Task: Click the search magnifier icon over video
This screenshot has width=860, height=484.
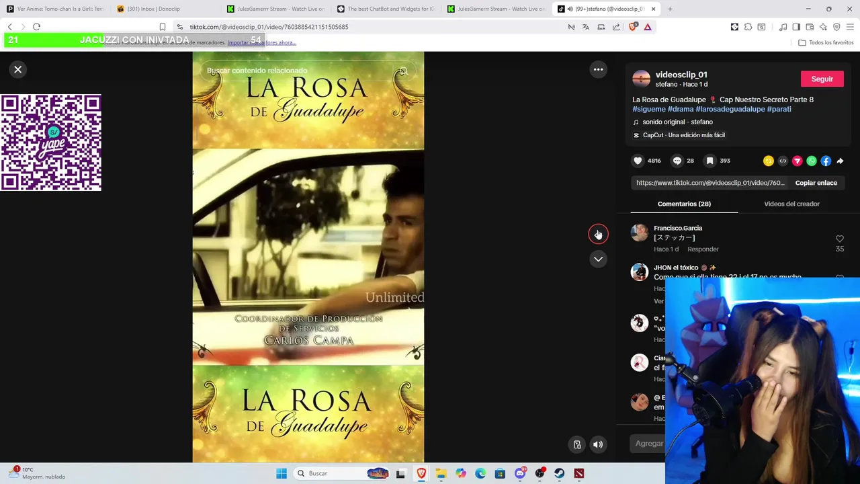Action: click(403, 71)
